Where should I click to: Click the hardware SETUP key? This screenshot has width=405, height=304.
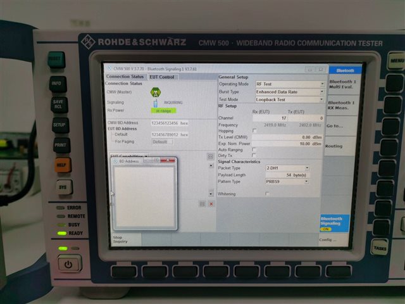[61, 125]
